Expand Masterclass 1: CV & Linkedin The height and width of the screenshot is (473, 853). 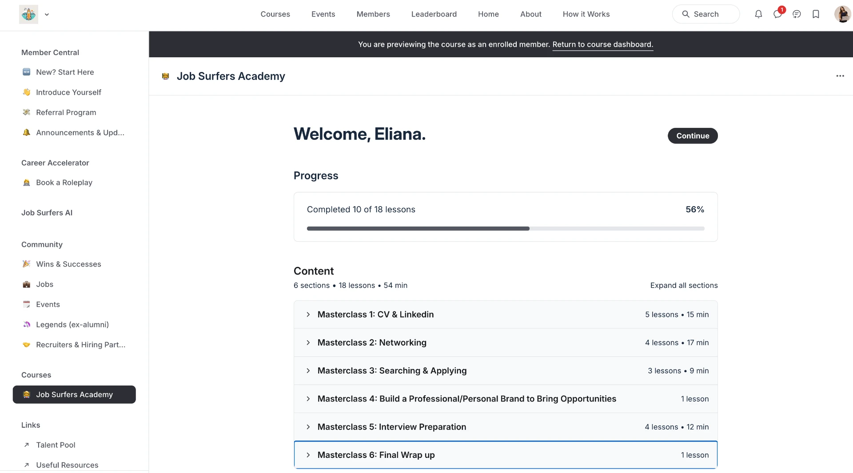pyautogui.click(x=506, y=314)
